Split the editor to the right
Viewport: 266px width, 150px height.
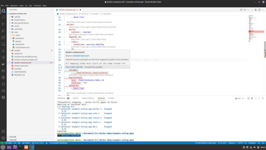point(259,10)
